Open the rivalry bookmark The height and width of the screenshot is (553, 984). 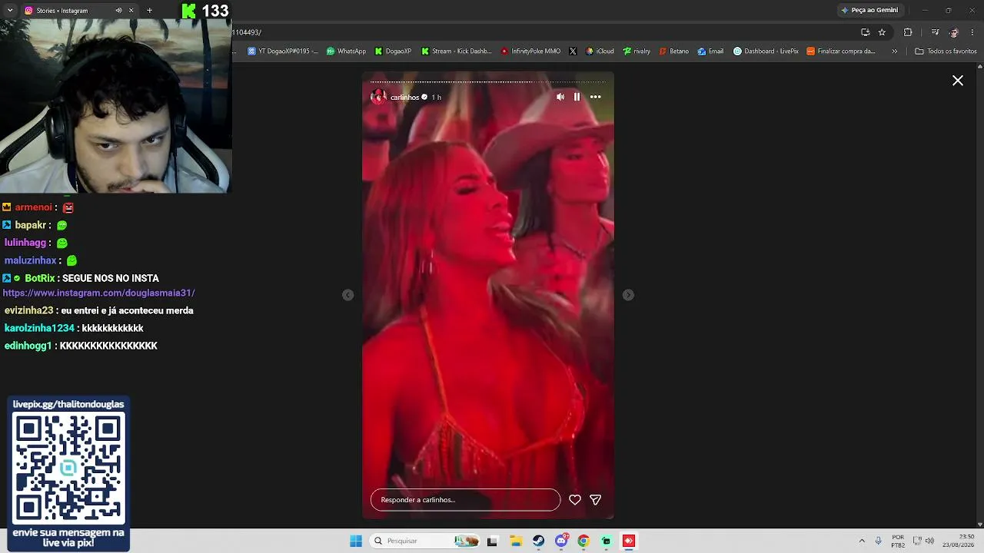[637, 51]
